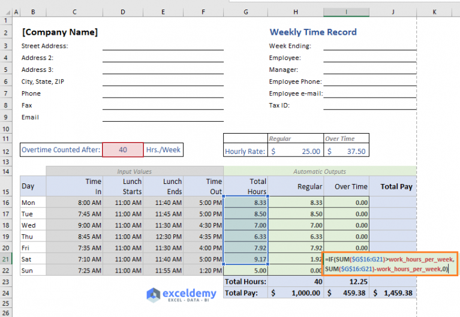Click Sunday's Total Hours 5.00 cell
Viewport: 460px width, 317px height.
(245, 271)
